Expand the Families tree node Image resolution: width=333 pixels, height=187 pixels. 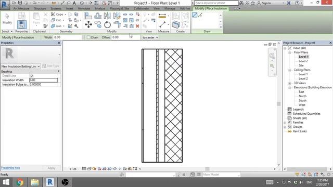285,123
